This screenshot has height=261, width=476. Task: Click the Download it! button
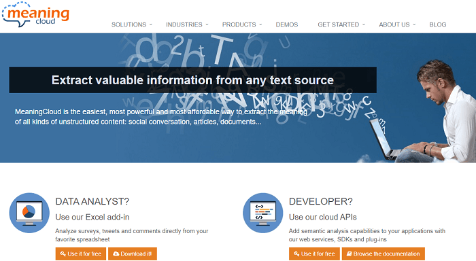(x=133, y=254)
